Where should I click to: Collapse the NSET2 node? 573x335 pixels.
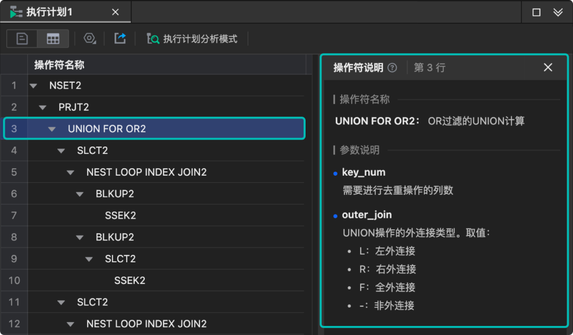pyautogui.click(x=33, y=85)
